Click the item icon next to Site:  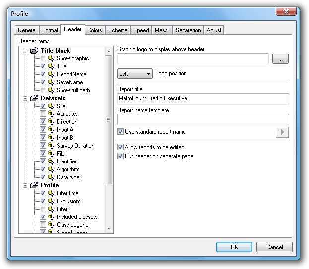point(51,106)
